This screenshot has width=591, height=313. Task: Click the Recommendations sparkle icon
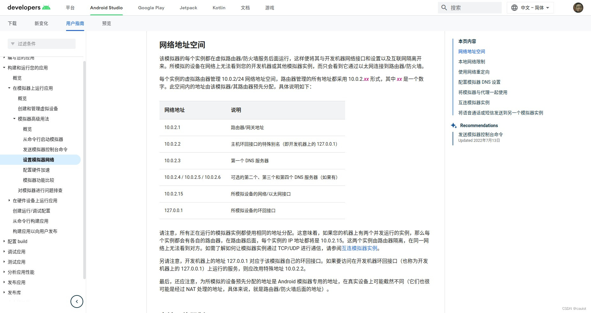click(x=454, y=126)
